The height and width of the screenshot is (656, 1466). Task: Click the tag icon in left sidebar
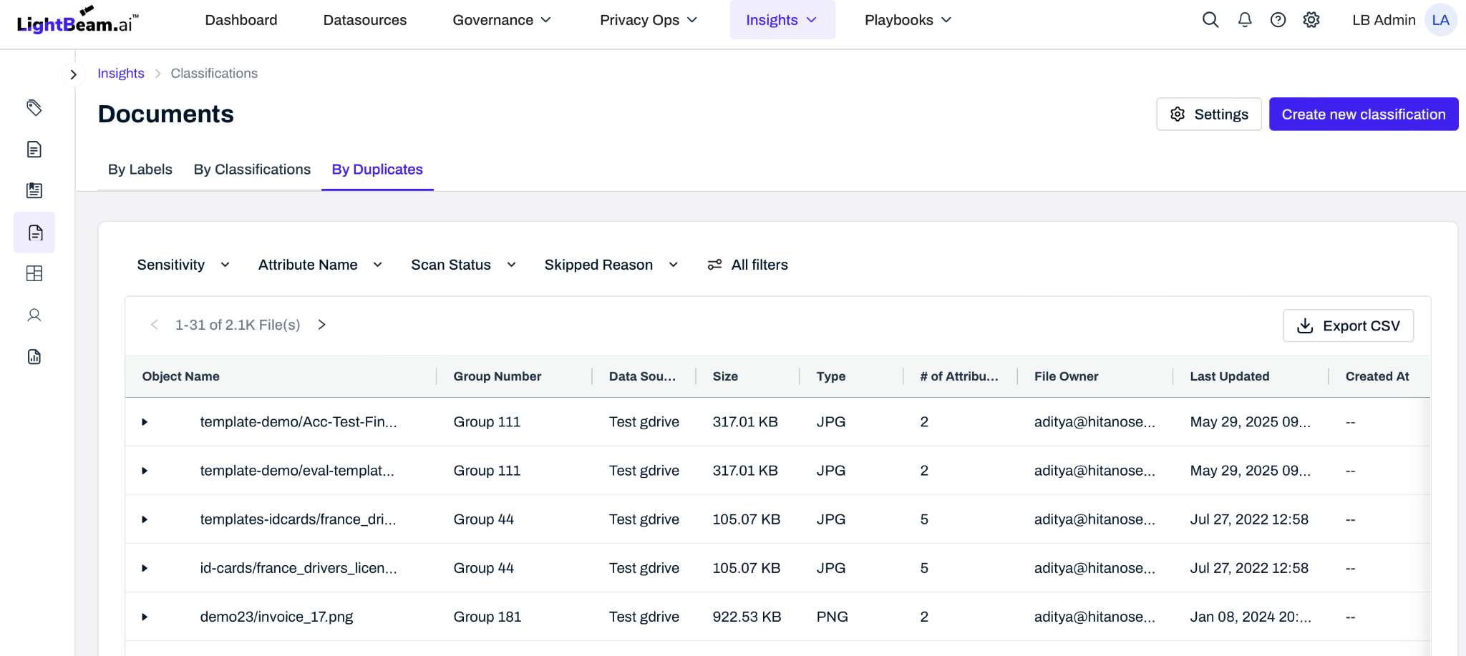[x=34, y=108]
